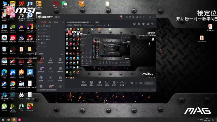217x122 pixels.
Task: Open the notification bell in stream header
Action: click(x=148, y=24)
